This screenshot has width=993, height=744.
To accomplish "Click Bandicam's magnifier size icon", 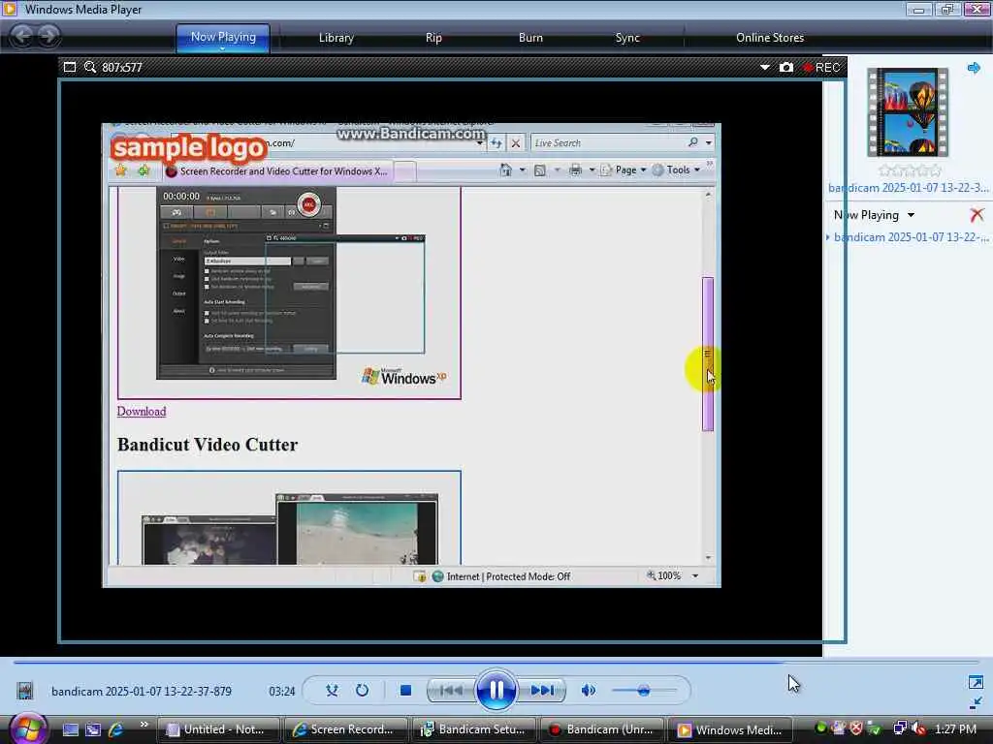I will tap(90, 67).
